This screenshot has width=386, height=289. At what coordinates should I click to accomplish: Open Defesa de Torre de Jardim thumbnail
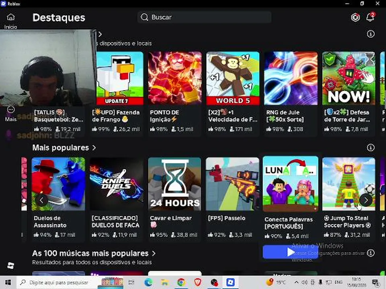click(x=349, y=78)
